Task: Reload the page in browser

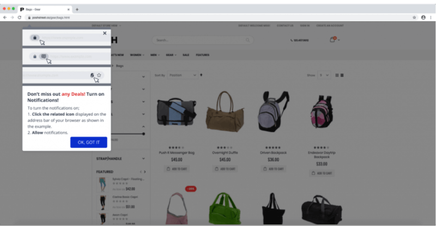Action: tap(20, 17)
